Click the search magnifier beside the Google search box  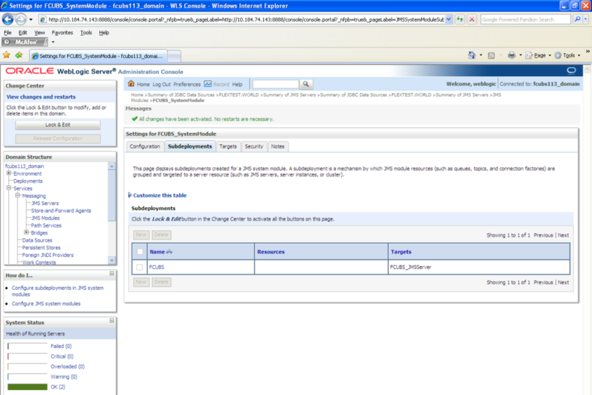click(577, 19)
